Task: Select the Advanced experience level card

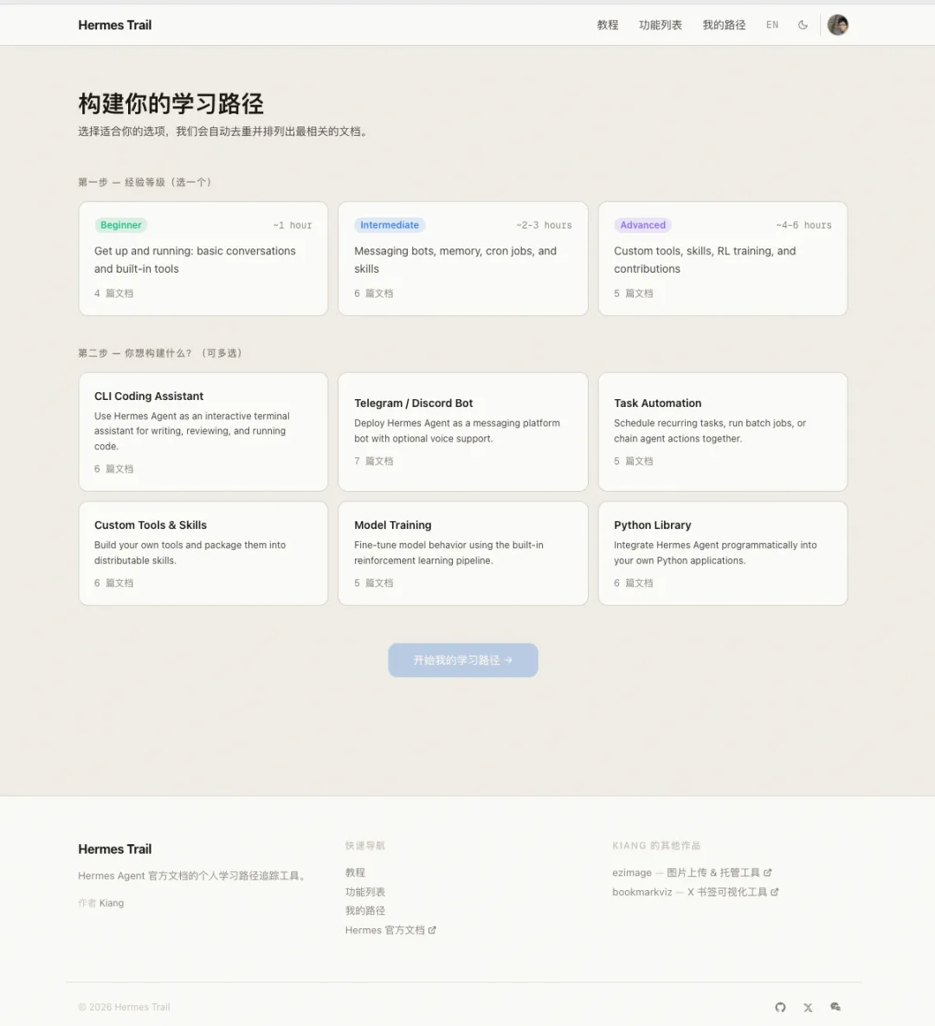Action: 722,259
